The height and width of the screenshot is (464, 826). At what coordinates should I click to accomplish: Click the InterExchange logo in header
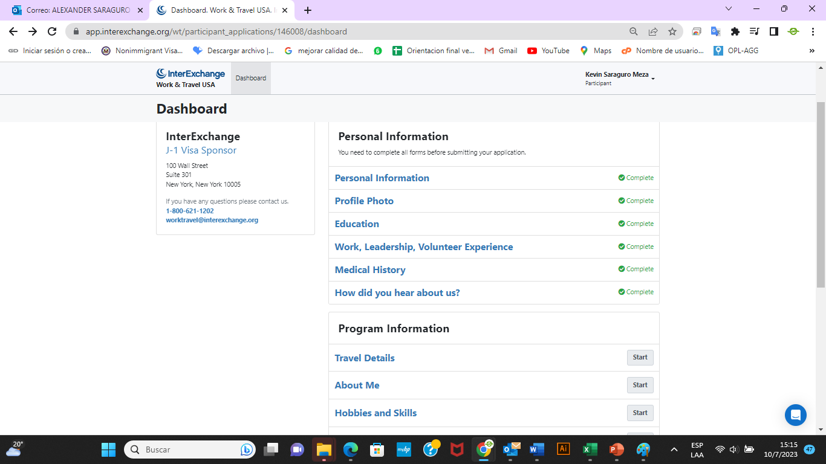(x=190, y=78)
